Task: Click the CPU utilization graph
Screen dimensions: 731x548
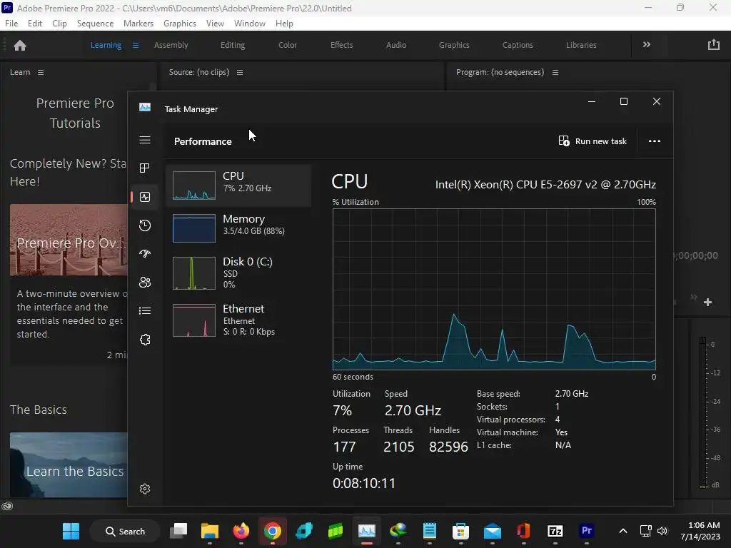Action: 494,289
